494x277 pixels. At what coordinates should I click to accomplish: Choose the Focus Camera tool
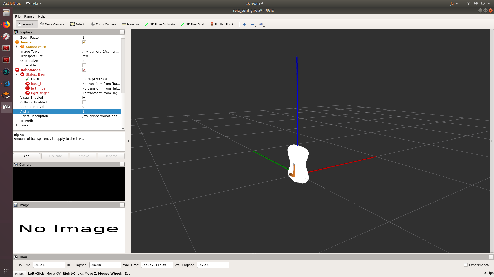[103, 24]
